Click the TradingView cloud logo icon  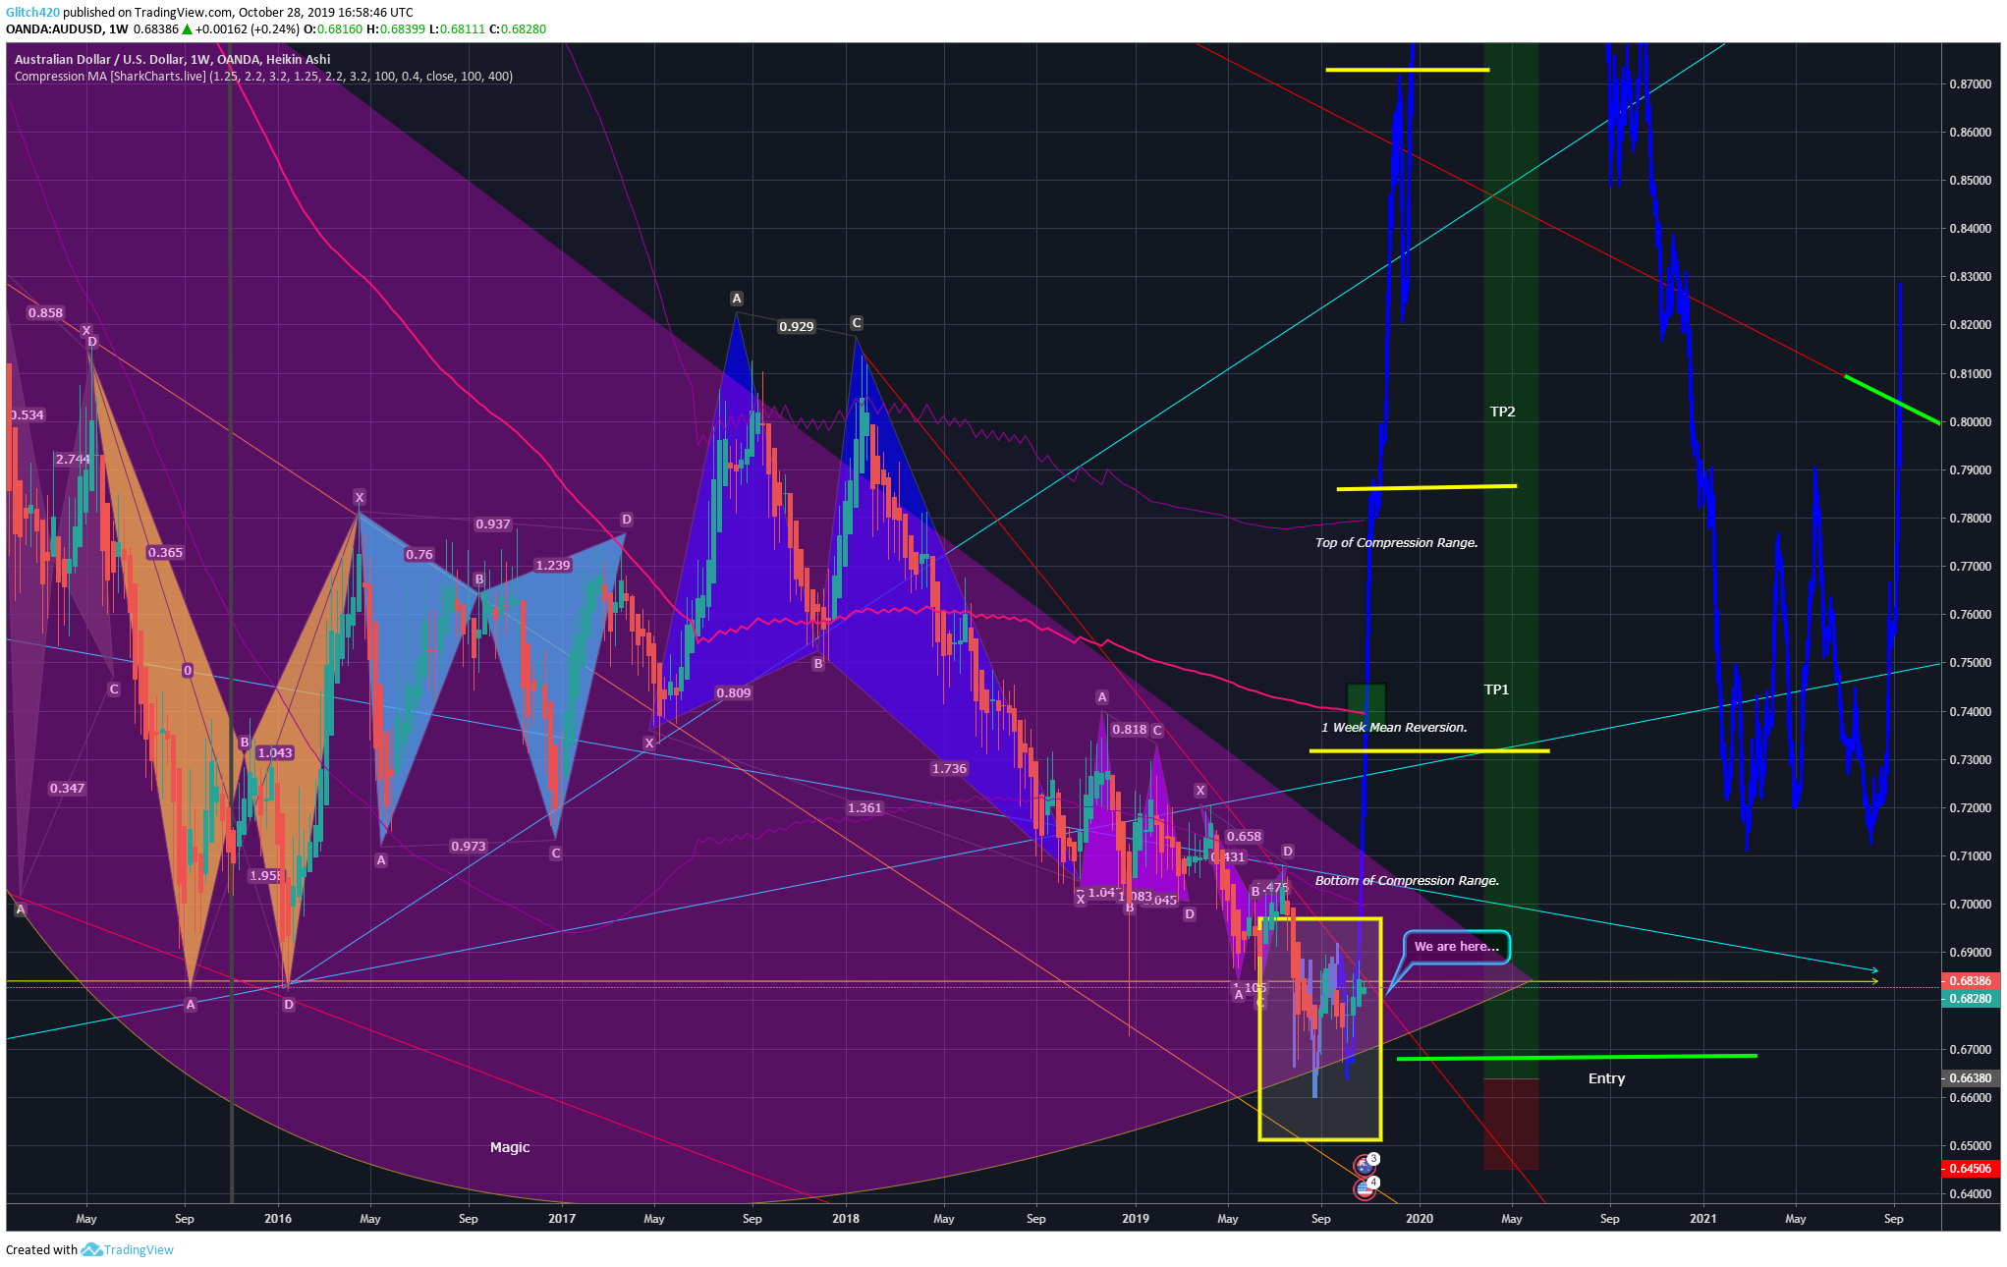pyautogui.click(x=91, y=1249)
